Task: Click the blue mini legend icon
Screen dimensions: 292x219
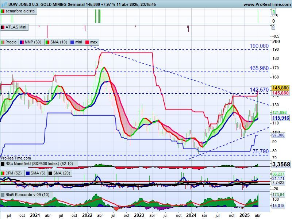Action: 72,42
